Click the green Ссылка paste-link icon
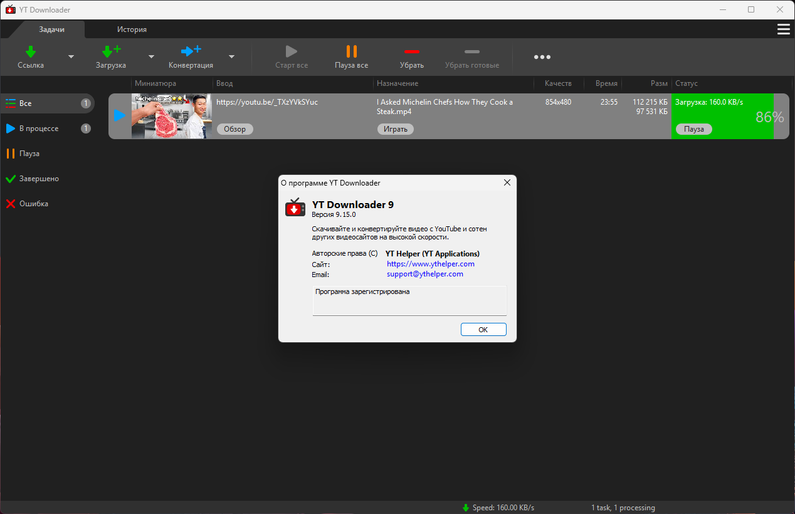 pyautogui.click(x=31, y=51)
